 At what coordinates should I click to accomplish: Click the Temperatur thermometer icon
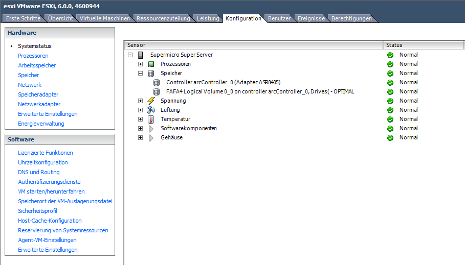(x=151, y=119)
